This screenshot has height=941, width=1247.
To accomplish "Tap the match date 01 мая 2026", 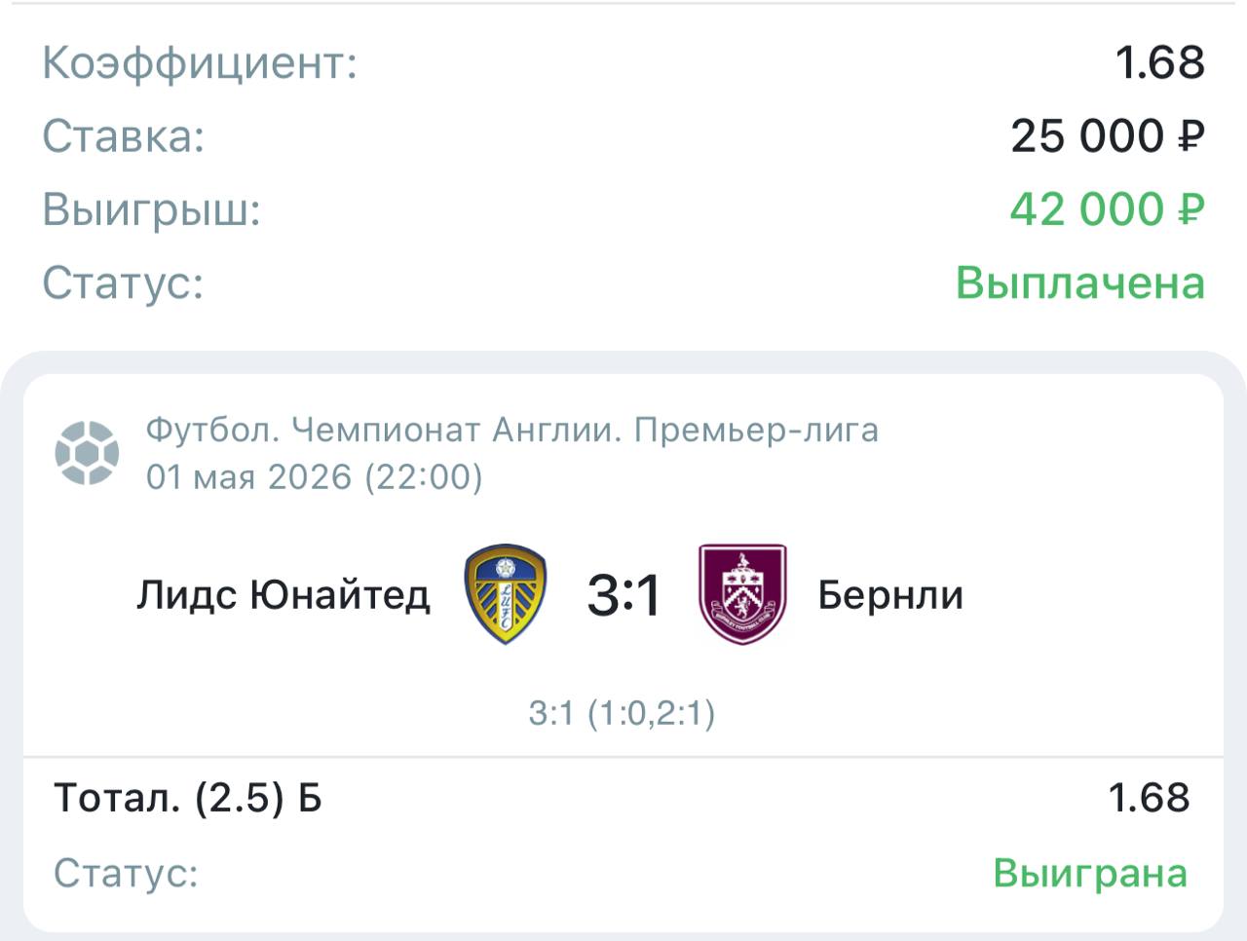I will (x=248, y=477).
